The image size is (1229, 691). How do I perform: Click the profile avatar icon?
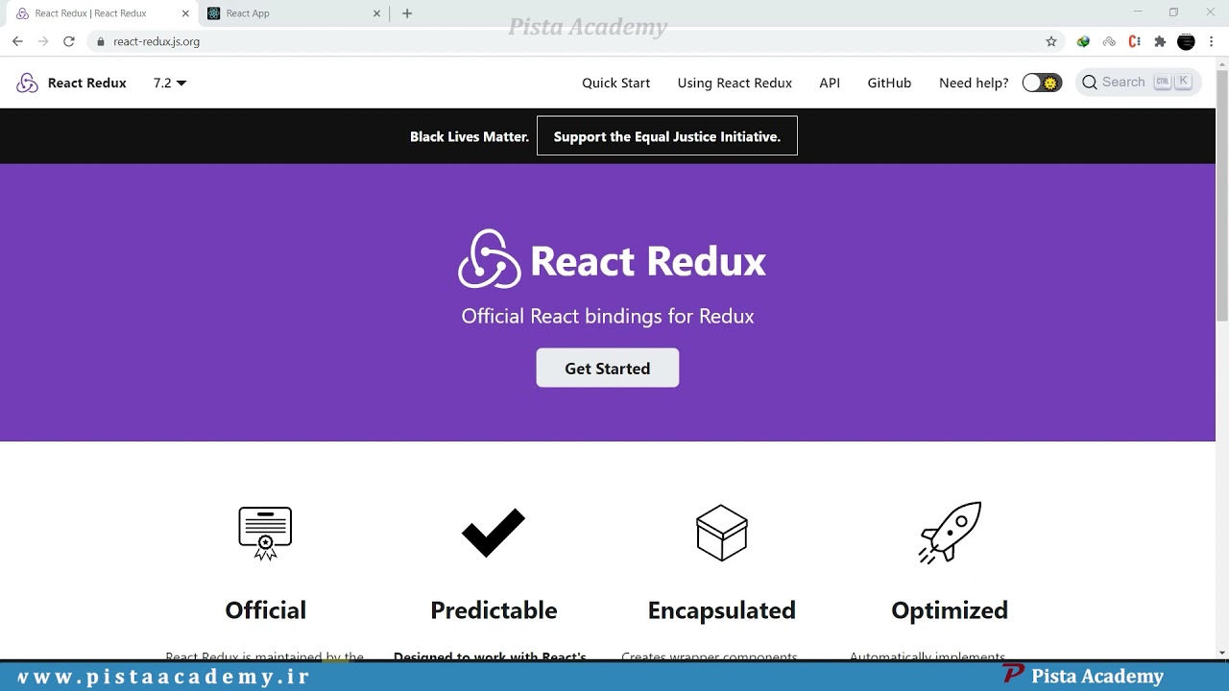coord(1186,41)
